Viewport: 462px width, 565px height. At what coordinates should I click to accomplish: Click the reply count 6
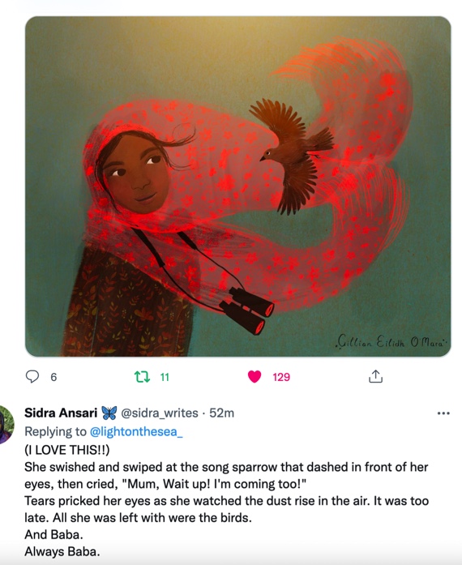[53, 377]
